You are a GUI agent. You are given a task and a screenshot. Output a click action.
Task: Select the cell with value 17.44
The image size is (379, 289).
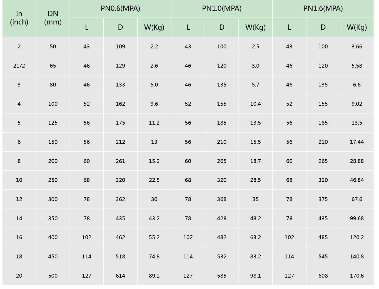click(357, 142)
